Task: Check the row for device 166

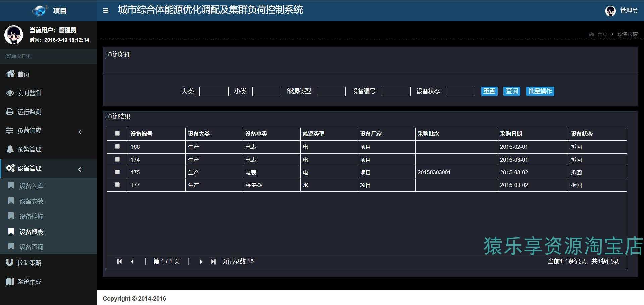Action: pos(117,146)
